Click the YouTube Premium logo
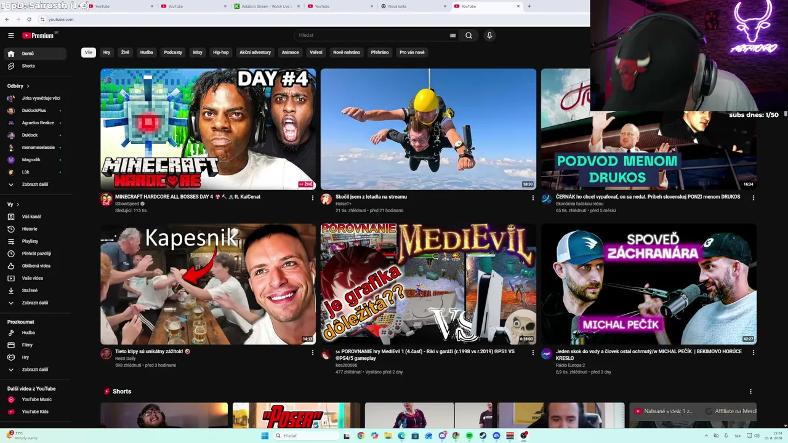This screenshot has height=443, width=788. coord(39,36)
